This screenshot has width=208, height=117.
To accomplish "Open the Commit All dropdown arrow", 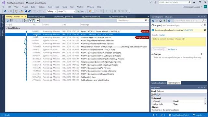I will (x=165, y=49).
